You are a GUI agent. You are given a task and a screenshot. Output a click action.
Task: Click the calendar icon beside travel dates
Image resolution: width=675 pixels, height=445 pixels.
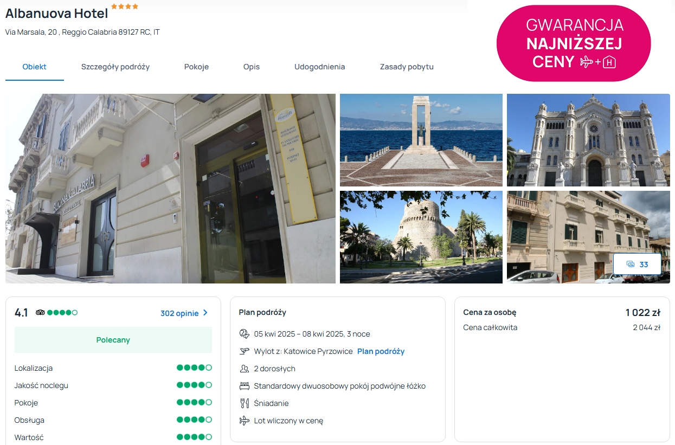point(244,334)
